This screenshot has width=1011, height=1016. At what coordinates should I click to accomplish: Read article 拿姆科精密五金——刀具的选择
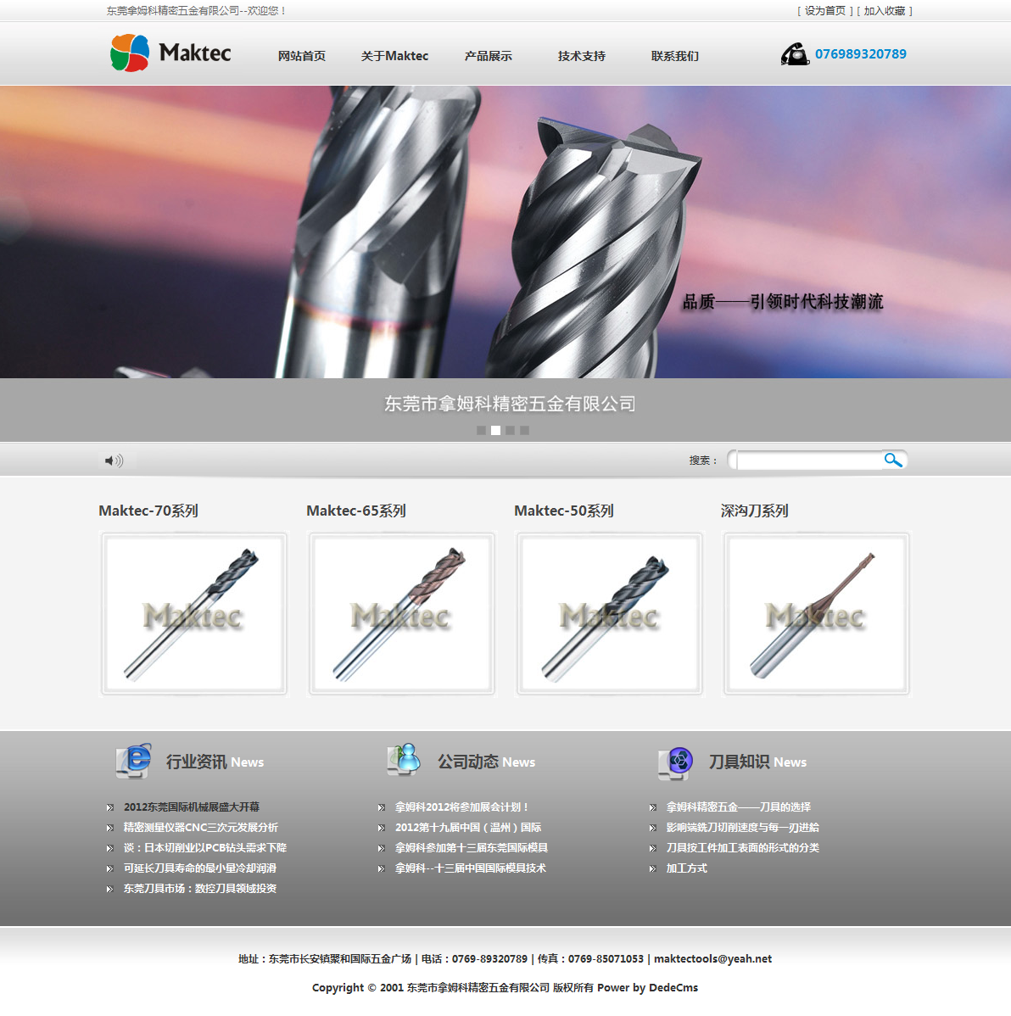pyautogui.click(x=739, y=807)
